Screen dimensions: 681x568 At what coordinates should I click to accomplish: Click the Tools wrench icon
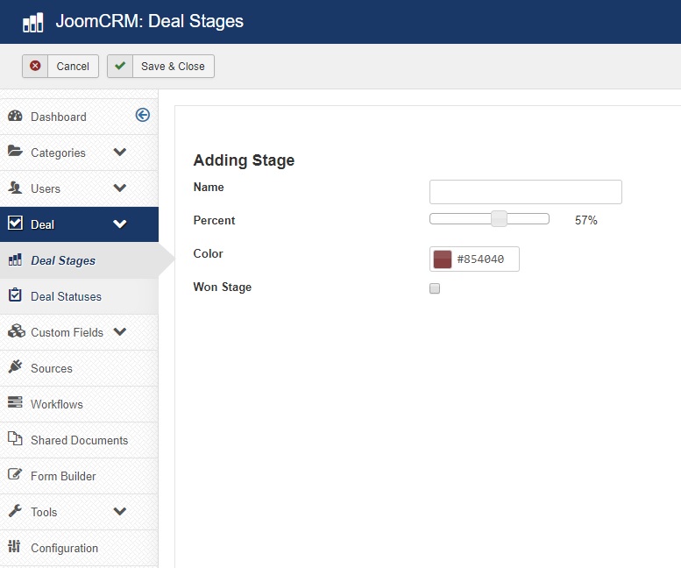pos(15,511)
